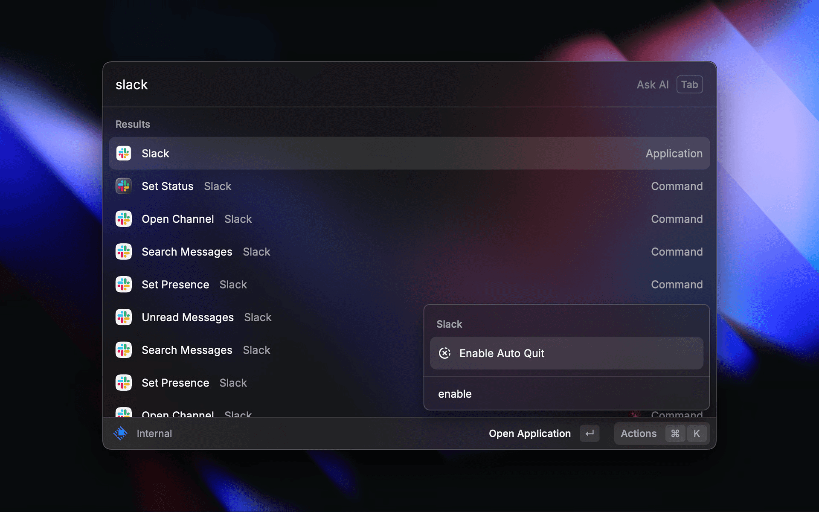819x512 pixels.
Task: Click the Tab key hint badge
Action: pyautogui.click(x=689, y=84)
